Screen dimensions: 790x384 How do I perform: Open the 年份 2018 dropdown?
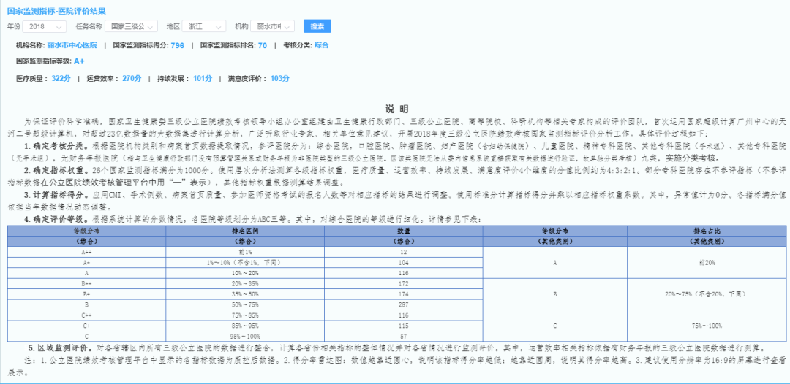[45, 26]
